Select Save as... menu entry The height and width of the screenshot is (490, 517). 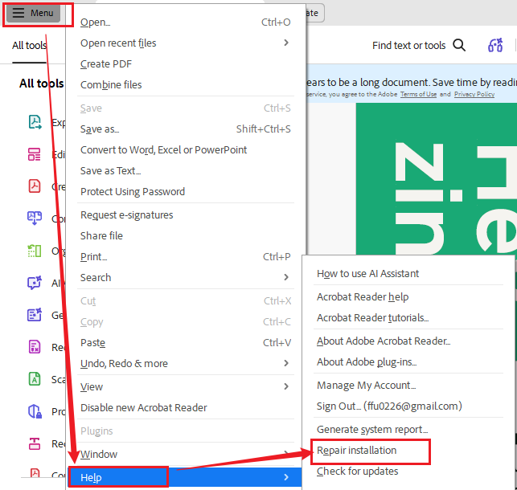[x=185, y=129]
